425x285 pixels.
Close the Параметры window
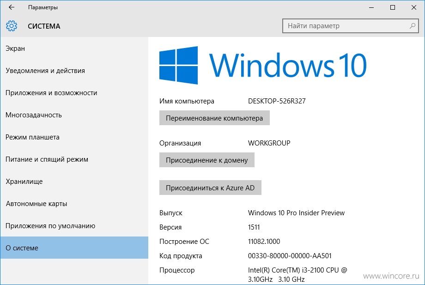[413, 7]
